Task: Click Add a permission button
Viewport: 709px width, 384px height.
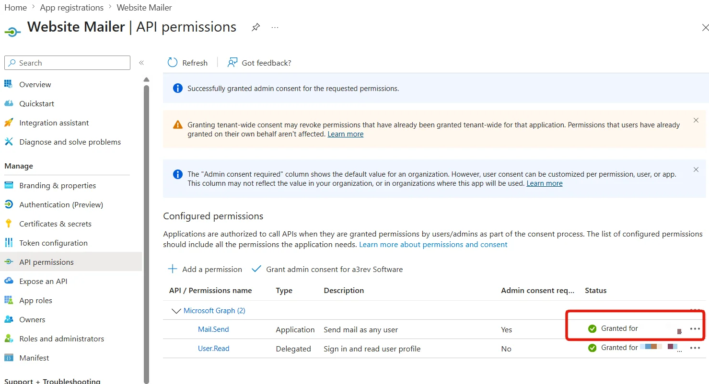Action: pyautogui.click(x=205, y=269)
